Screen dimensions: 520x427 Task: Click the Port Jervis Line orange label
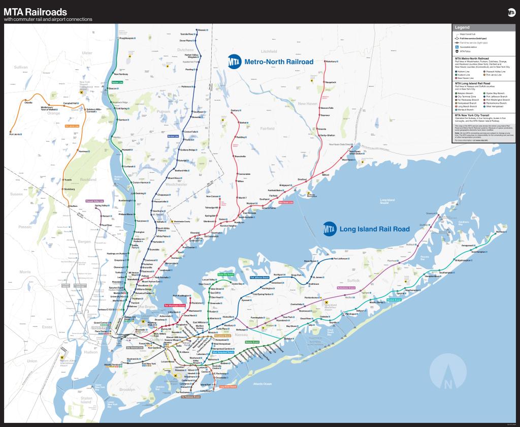coord(72,126)
